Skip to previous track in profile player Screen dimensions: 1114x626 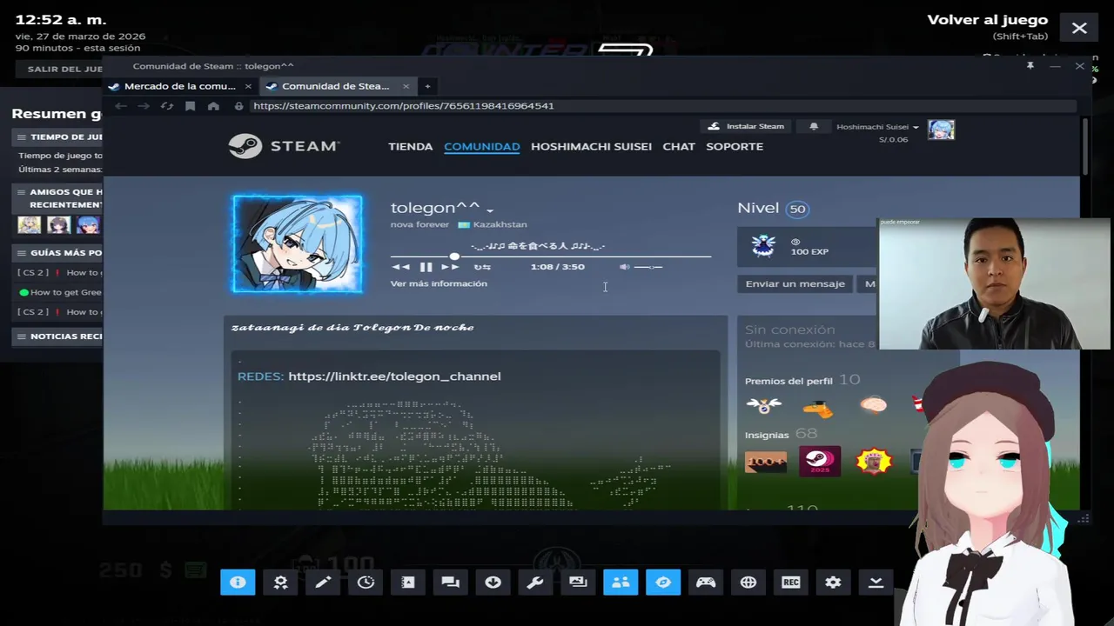tap(400, 267)
